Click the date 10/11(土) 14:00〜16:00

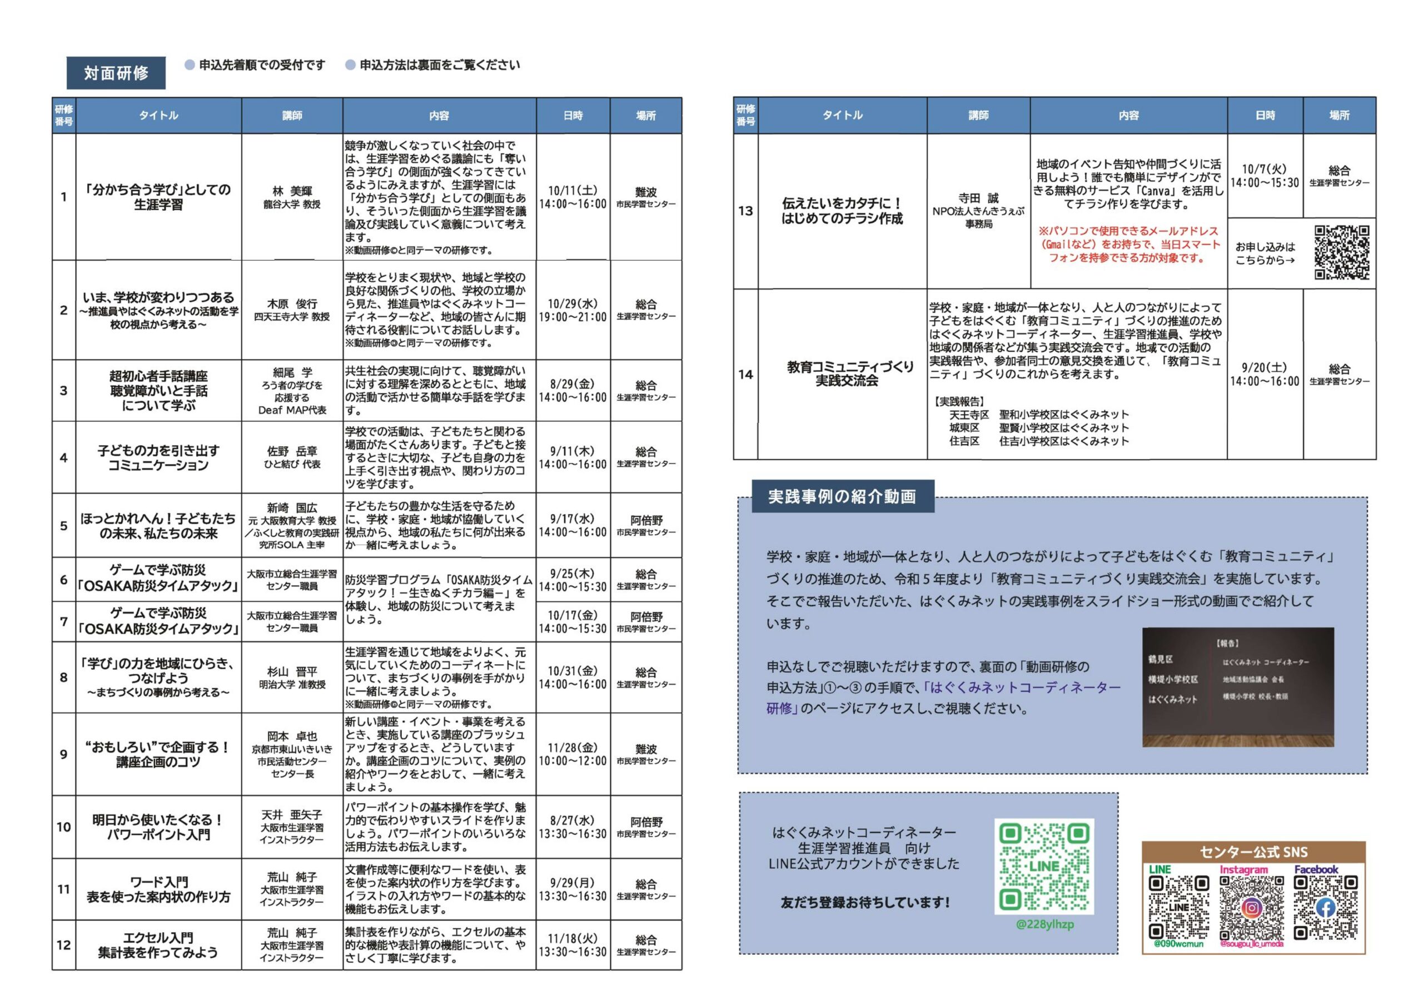[x=573, y=197]
